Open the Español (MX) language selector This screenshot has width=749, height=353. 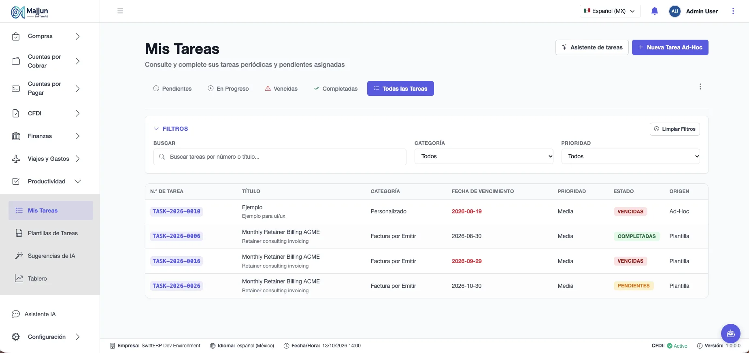(x=610, y=11)
